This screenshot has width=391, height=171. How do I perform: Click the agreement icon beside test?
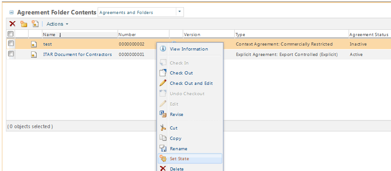[34, 44]
